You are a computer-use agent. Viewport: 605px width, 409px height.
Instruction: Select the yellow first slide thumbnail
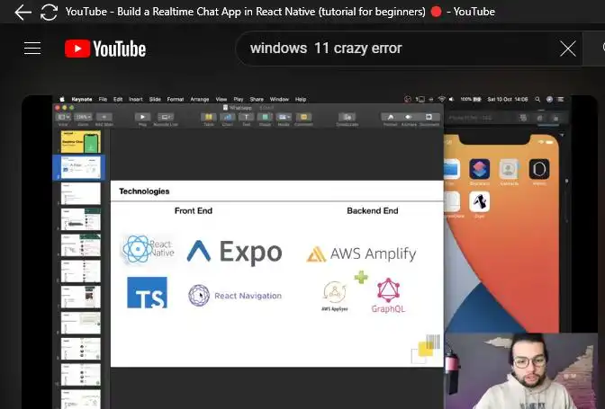point(81,142)
